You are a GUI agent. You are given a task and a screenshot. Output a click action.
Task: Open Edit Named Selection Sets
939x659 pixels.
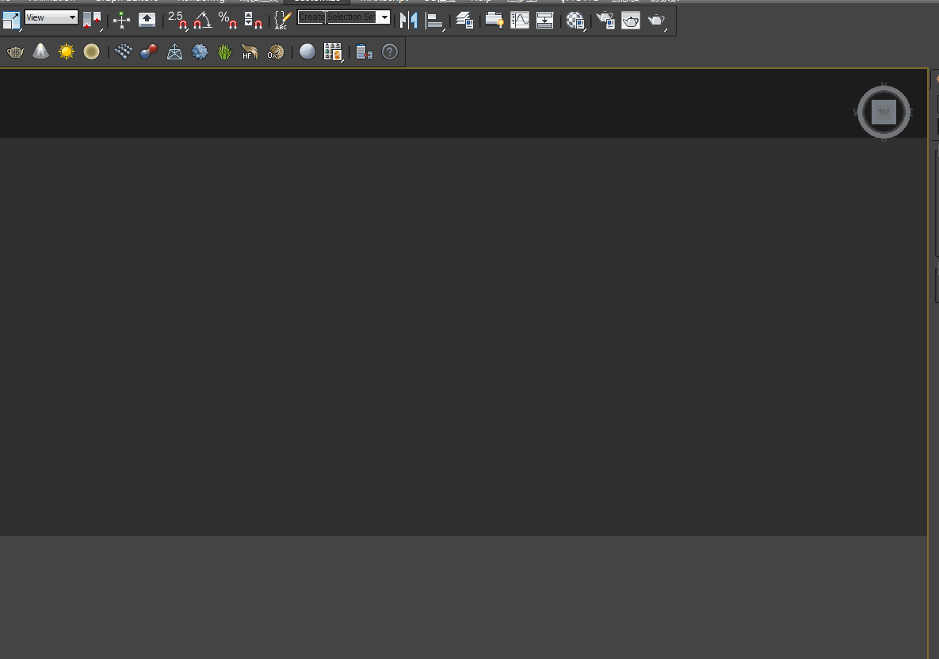(x=282, y=21)
